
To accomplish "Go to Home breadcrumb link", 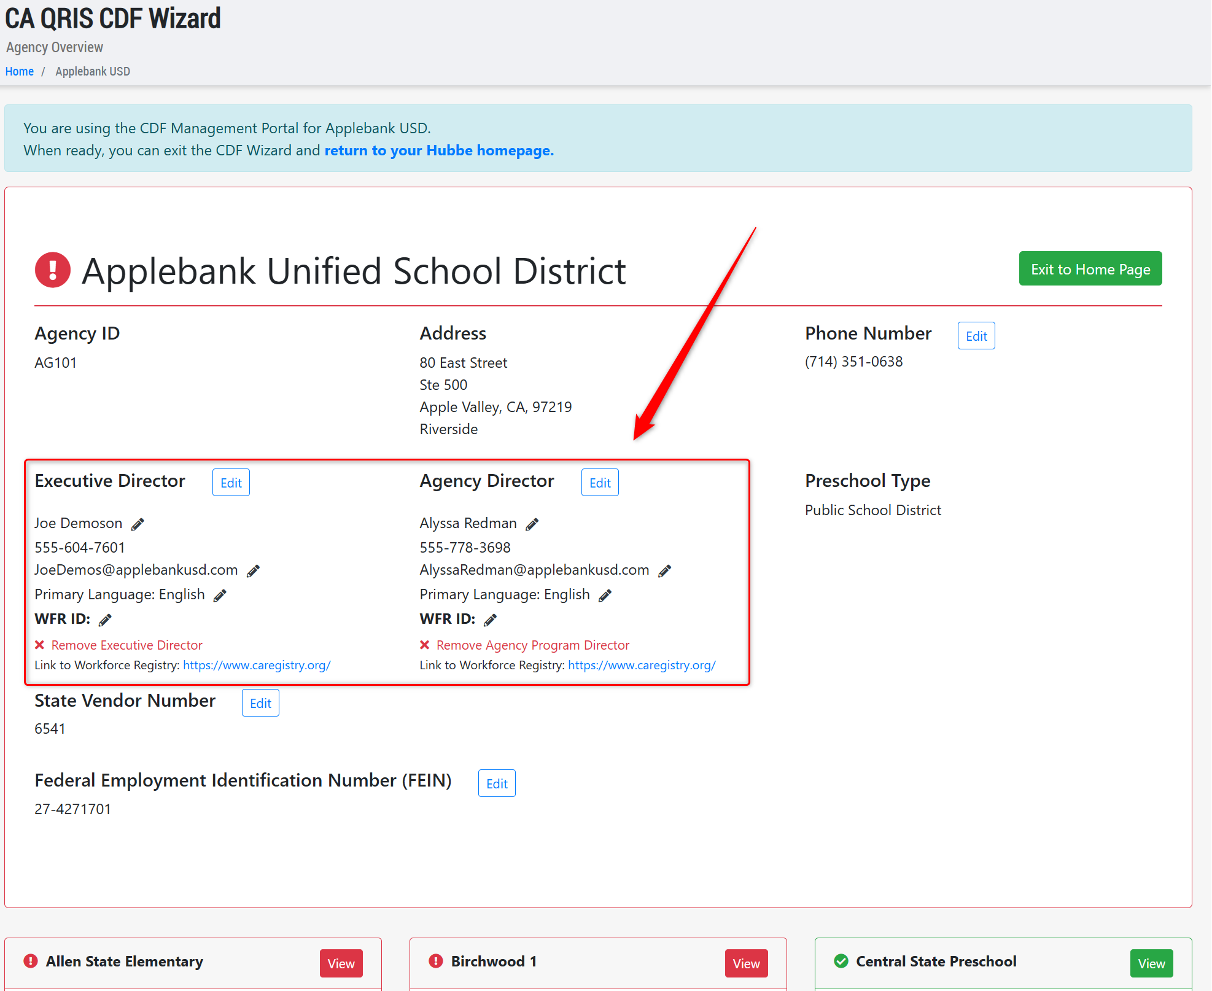I will coord(20,71).
